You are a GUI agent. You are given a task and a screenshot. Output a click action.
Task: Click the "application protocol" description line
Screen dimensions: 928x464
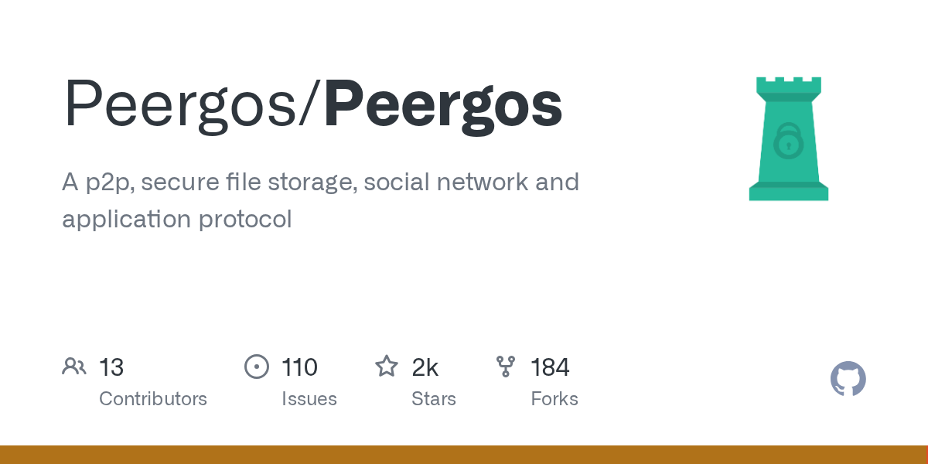[x=177, y=219]
